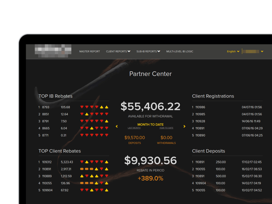
Task: Click client 110889 in TOP Client Rebates
Action: click(x=47, y=176)
